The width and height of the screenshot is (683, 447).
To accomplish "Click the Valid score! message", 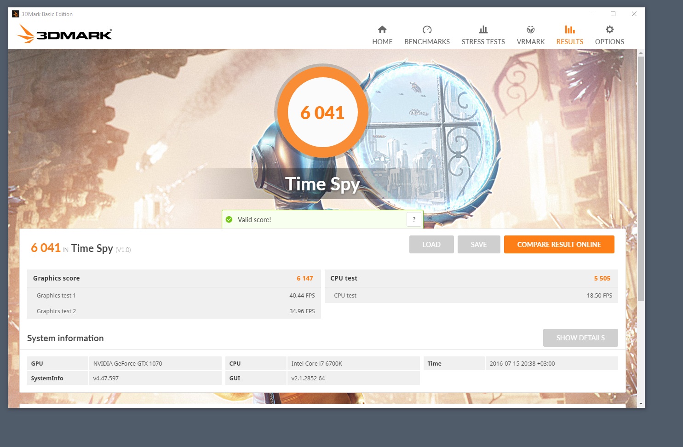I will click(254, 219).
